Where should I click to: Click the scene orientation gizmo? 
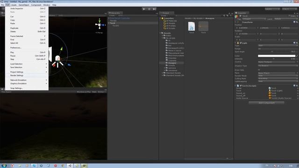[100, 25]
